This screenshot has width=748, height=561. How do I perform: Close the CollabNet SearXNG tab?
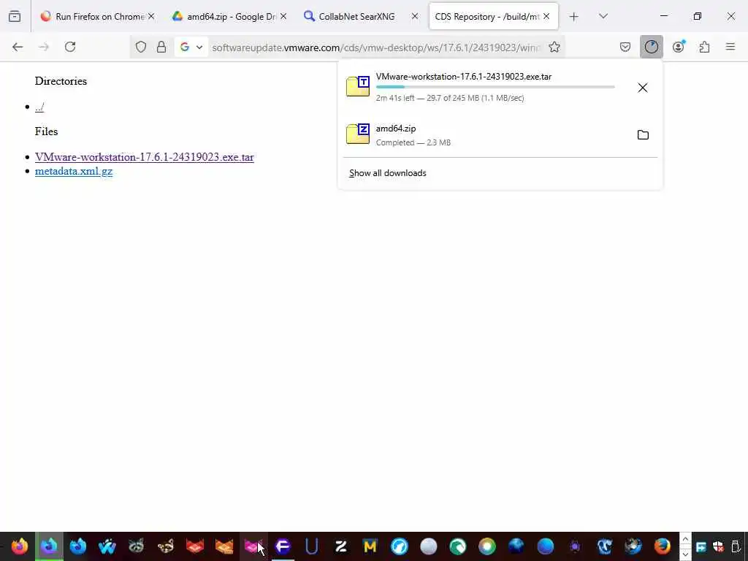[415, 16]
